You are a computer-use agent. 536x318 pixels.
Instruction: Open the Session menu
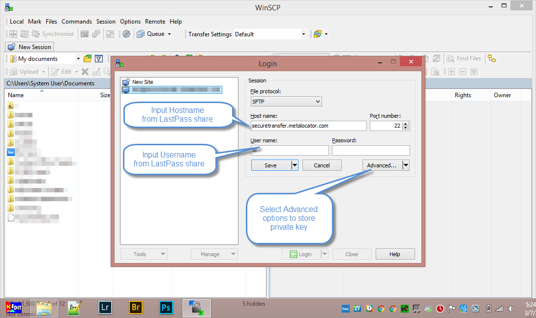(106, 22)
